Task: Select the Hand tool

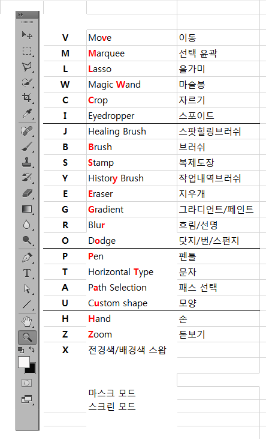Action: 27,322
